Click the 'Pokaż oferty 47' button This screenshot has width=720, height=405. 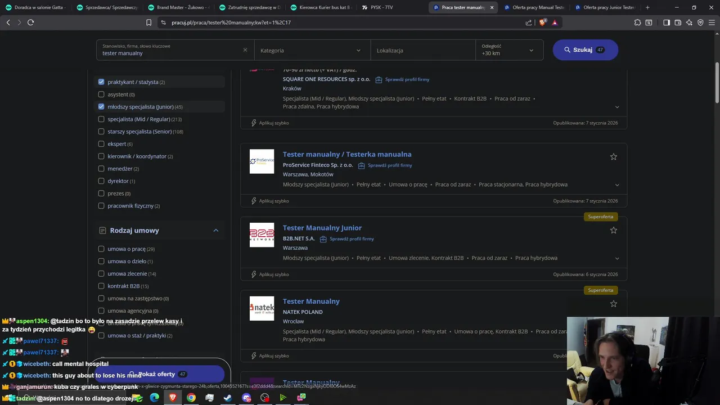(x=158, y=374)
